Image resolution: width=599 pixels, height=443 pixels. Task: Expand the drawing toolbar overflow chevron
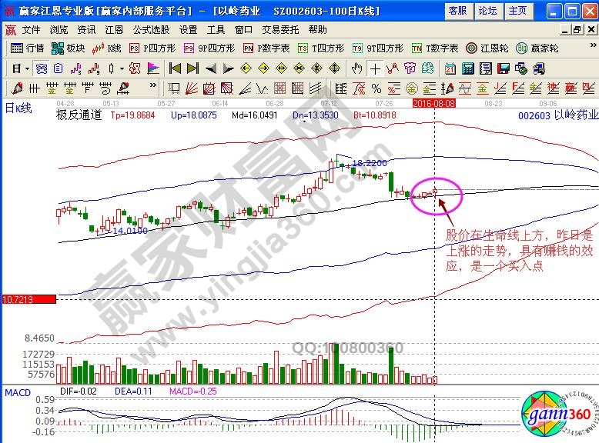pos(152,85)
